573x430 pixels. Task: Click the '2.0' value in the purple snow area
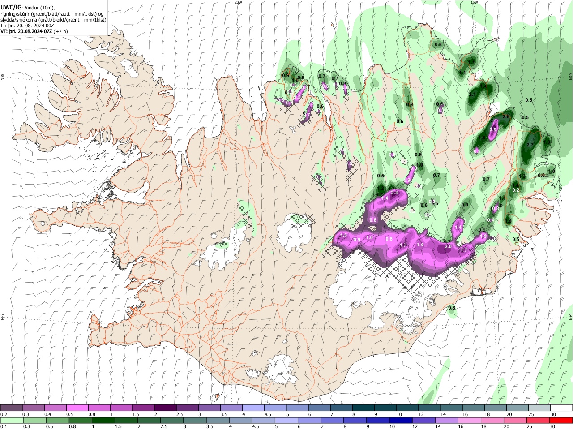click(448, 247)
